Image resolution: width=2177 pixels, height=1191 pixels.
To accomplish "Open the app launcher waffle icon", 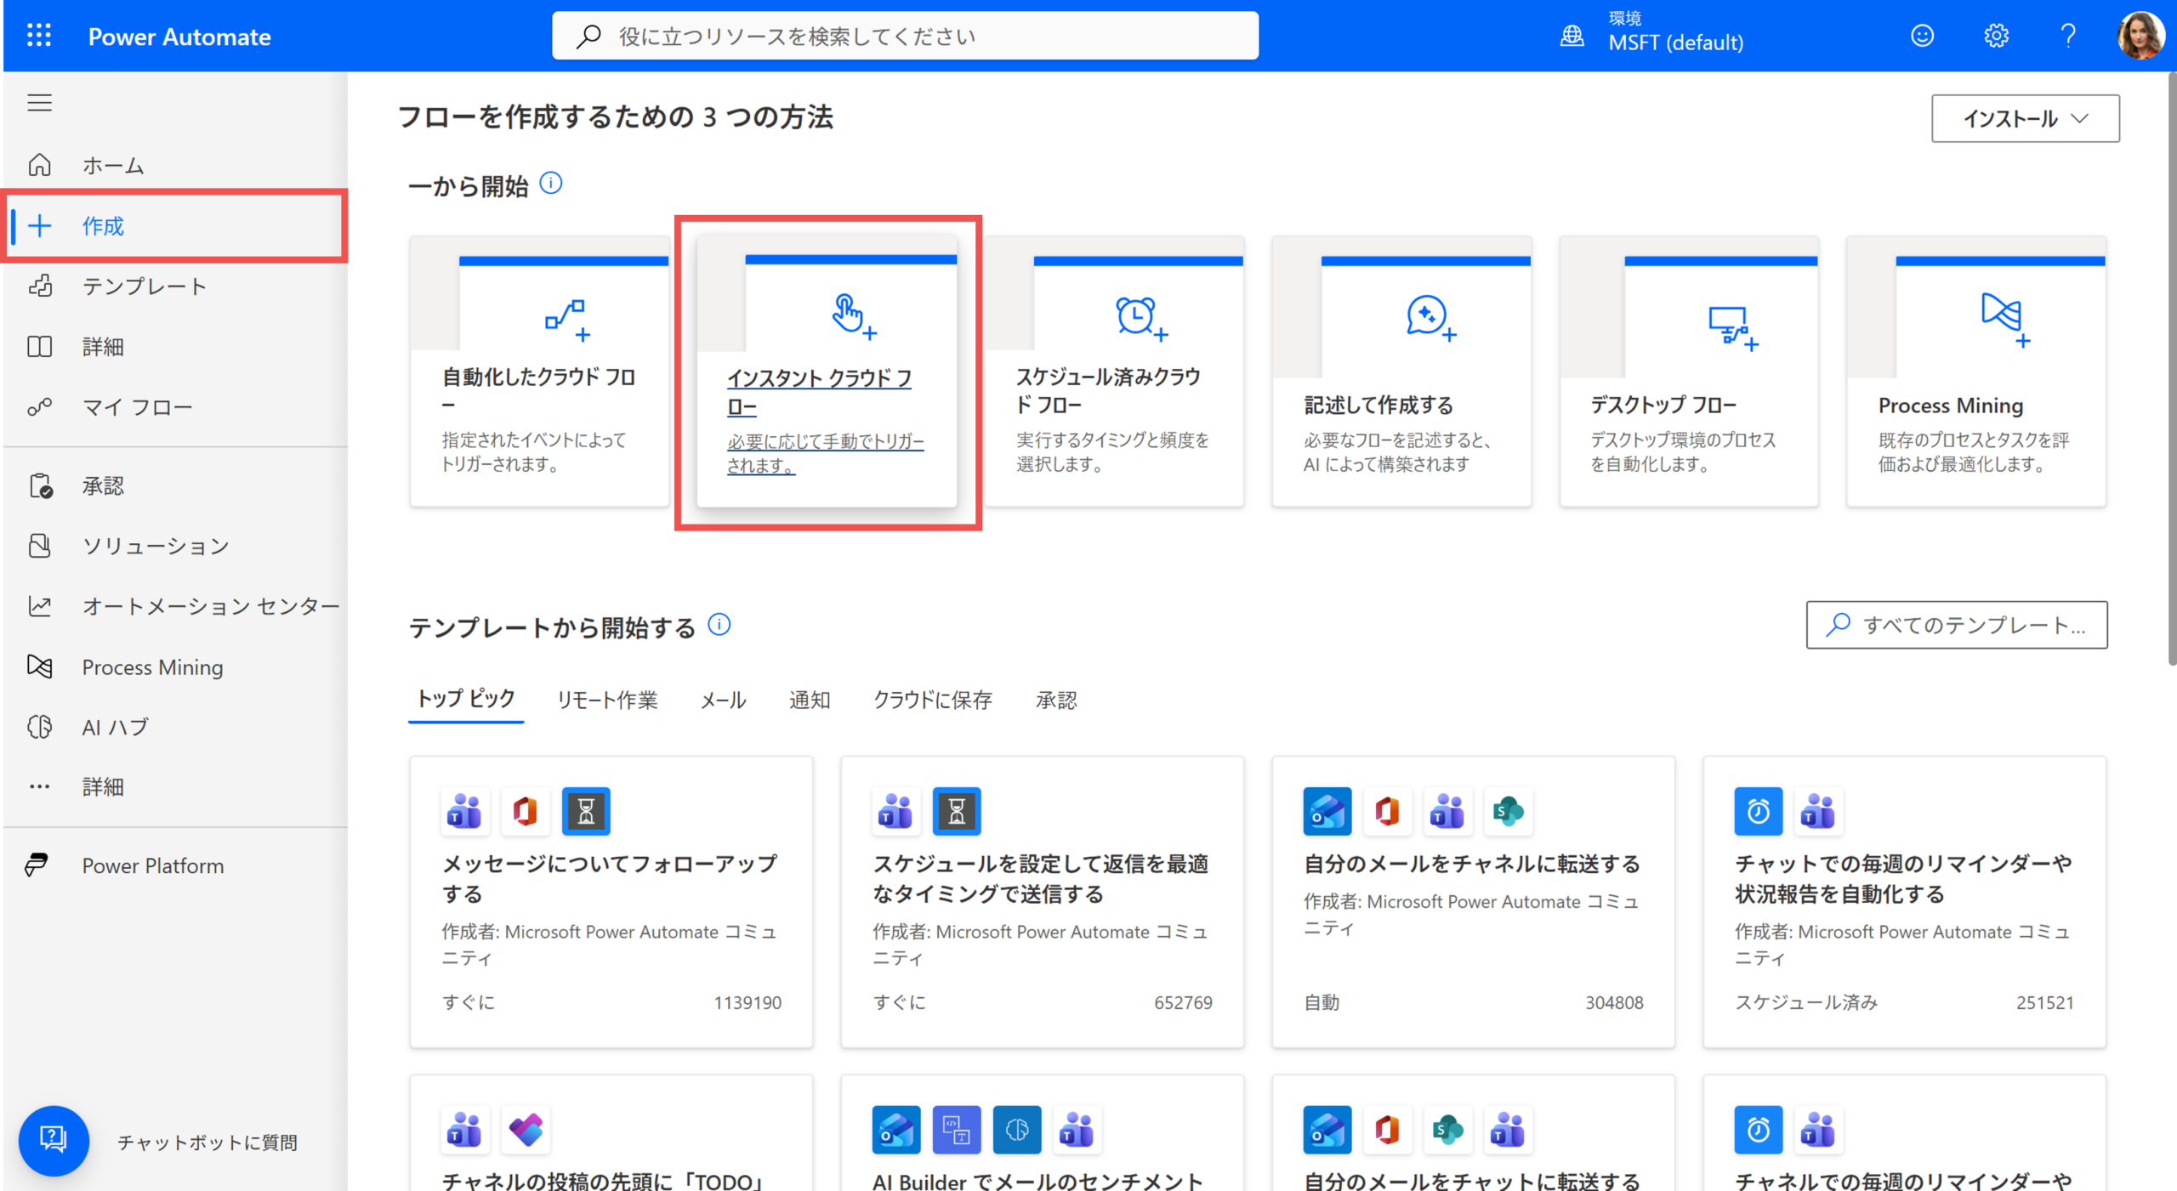I will 39,36.
